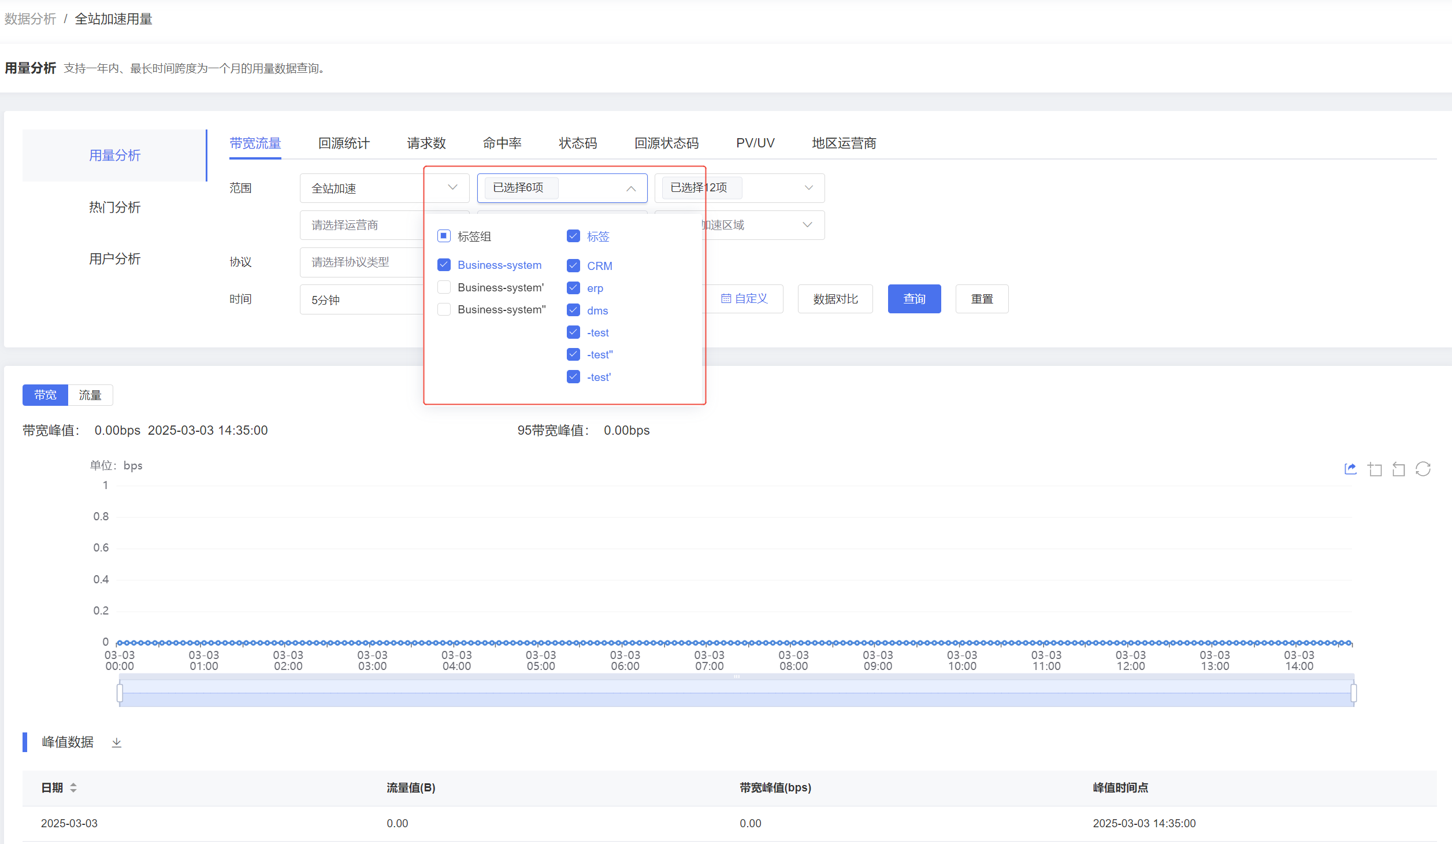Toggle the 标签组 select-all checkbox

[444, 236]
